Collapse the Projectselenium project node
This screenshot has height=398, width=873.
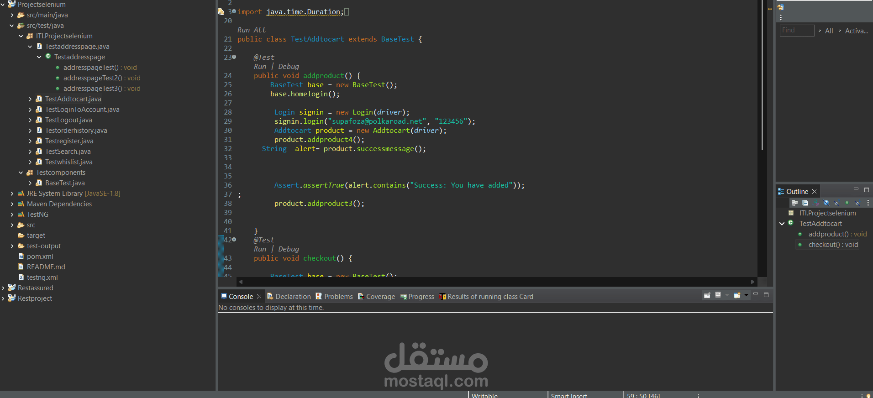coord(3,5)
